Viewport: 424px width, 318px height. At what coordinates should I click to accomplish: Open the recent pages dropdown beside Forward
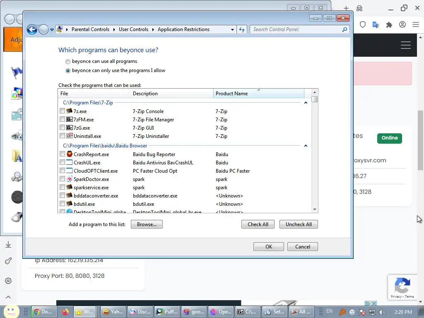52,29
